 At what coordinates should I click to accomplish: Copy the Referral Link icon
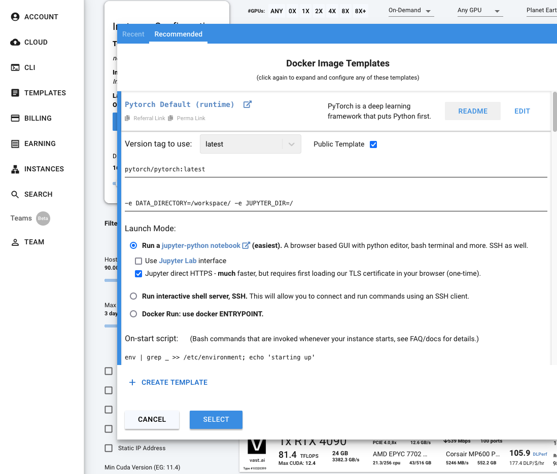point(127,118)
